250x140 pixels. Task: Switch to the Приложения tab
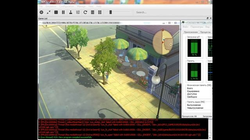[191, 32]
